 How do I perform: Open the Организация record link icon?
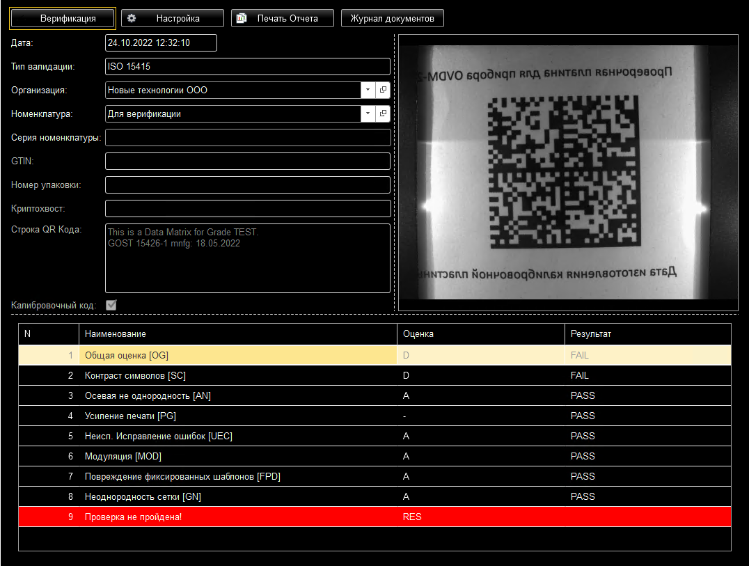click(383, 90)
